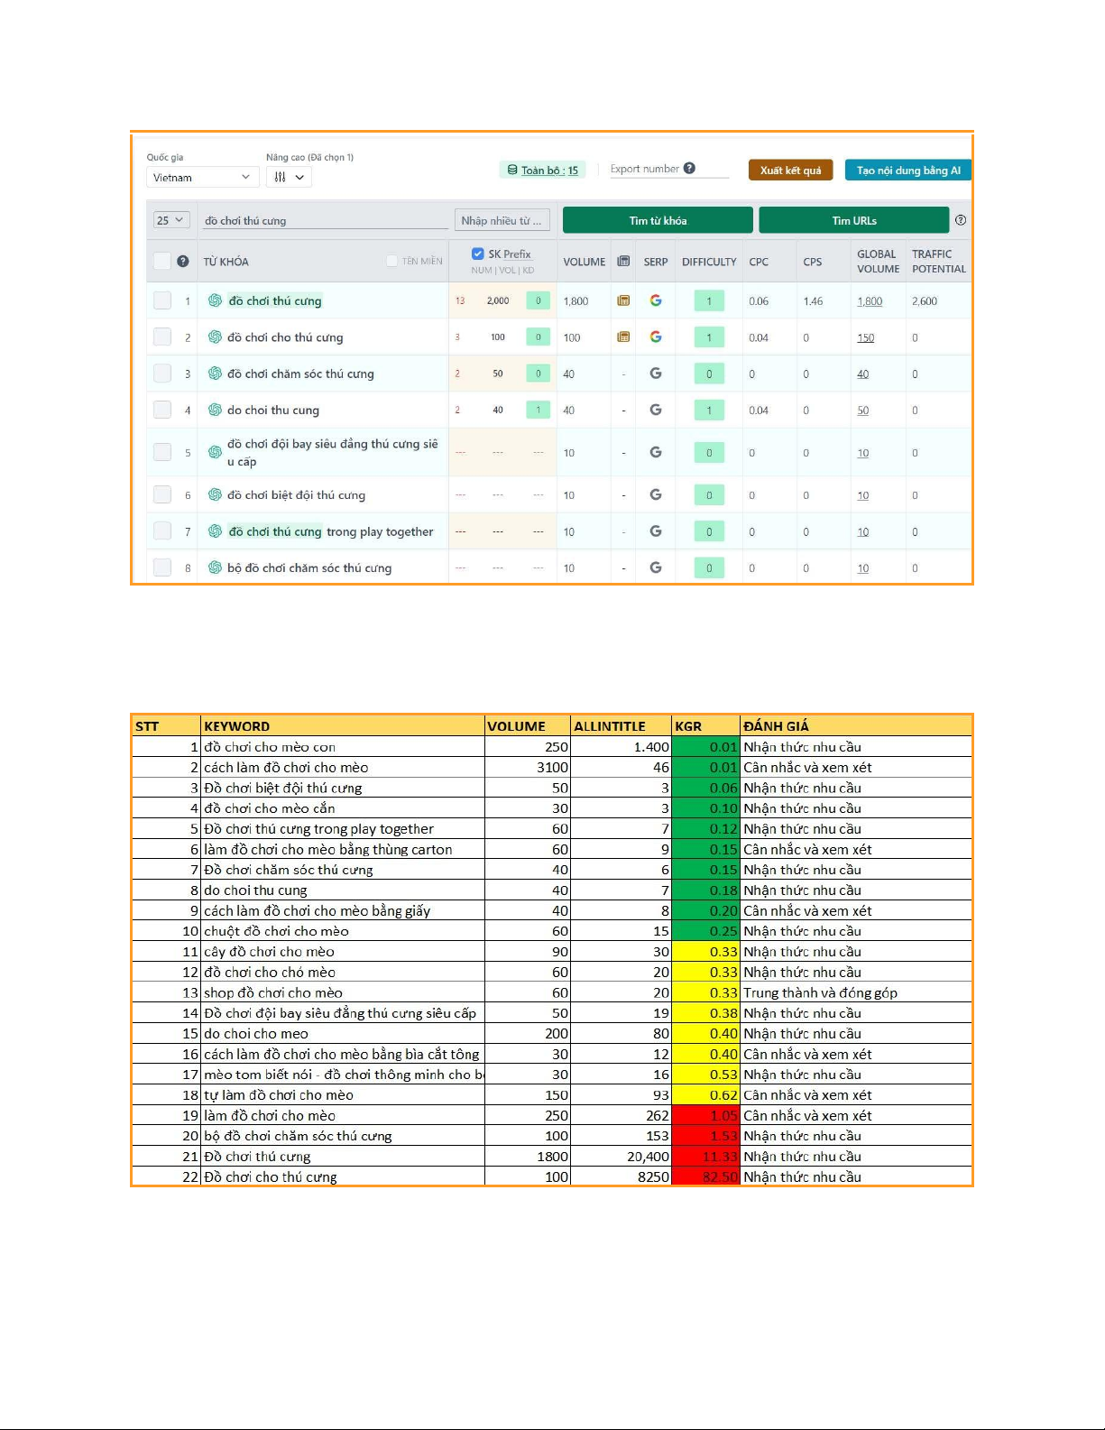
Task: Check the select-all checkbox in table header
Action: pyautogui.click(x=162, y=261)
